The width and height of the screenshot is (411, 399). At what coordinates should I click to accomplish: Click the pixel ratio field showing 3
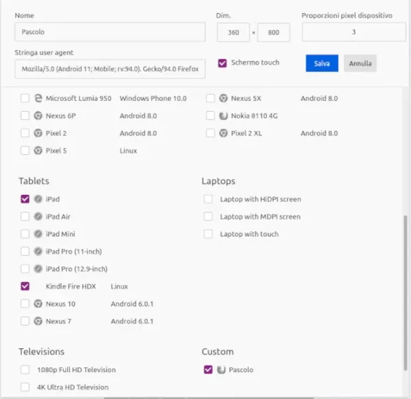coord(353,32)
